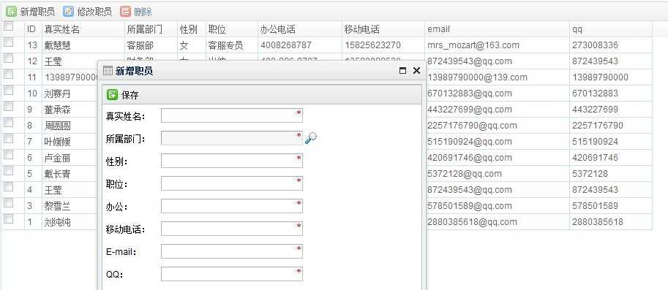Check the row for 叶媛媛
Viewport: 668px width, 290px height.
9,139
